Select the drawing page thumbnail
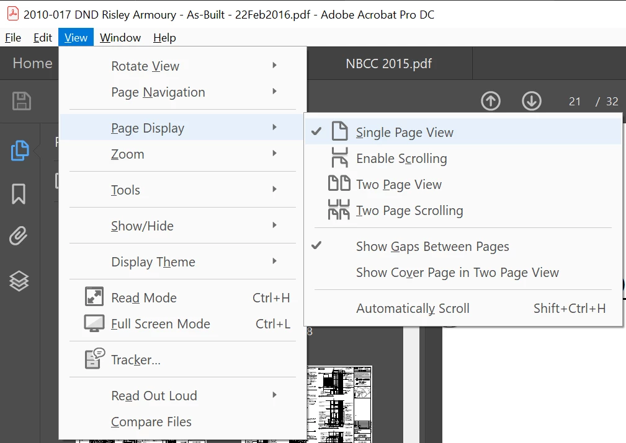The height and width of the screenshot is (443, 626). pyautogui.click(x=339, y=403)
